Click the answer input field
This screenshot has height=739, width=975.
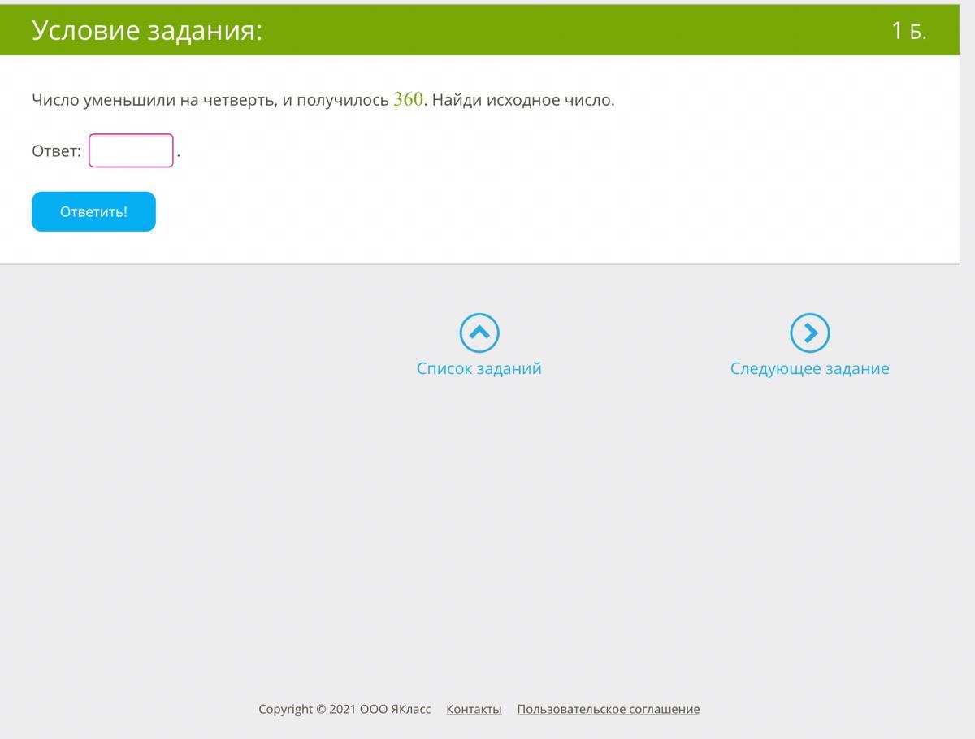[x=131, y=150]
